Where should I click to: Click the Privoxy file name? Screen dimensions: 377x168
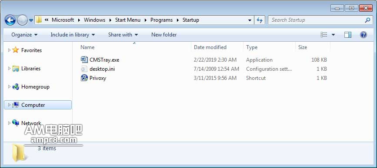(98, 78)
